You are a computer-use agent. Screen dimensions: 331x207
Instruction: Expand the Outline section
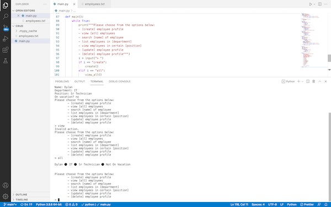coord(30,194)
